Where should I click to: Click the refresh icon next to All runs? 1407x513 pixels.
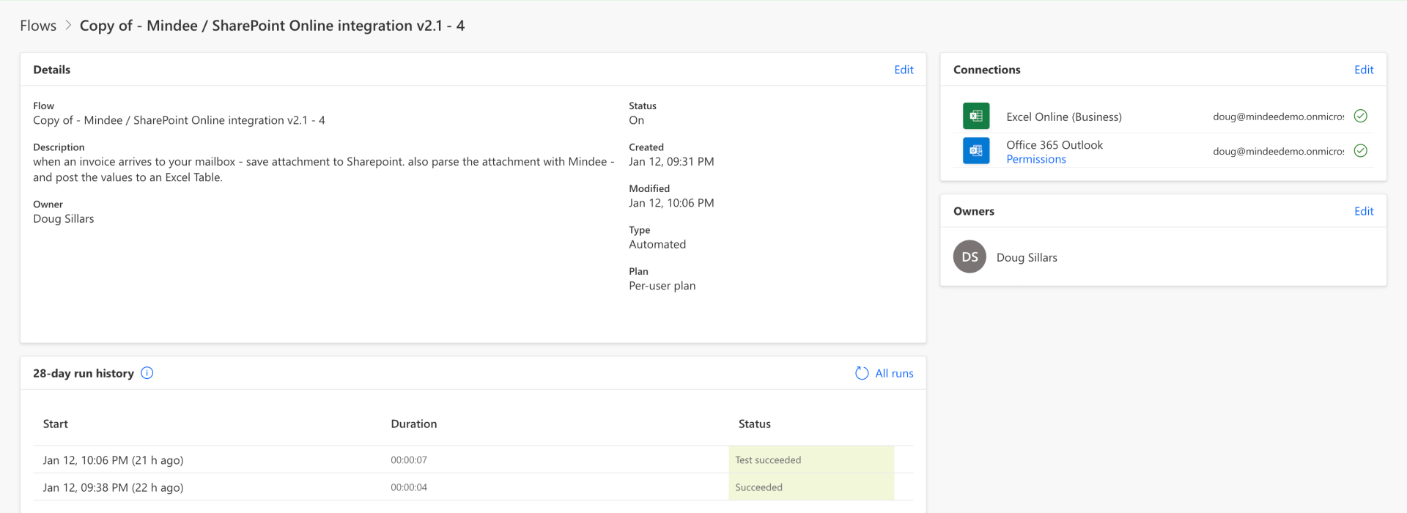[x=862, y=373]
